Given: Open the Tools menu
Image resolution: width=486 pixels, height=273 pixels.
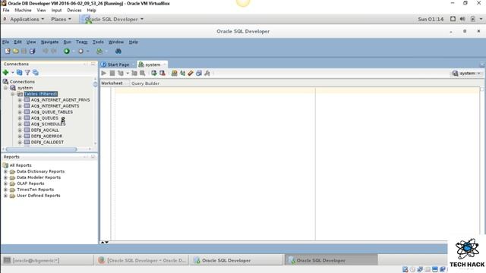Looking at the screenshot, I should [98, 42].
